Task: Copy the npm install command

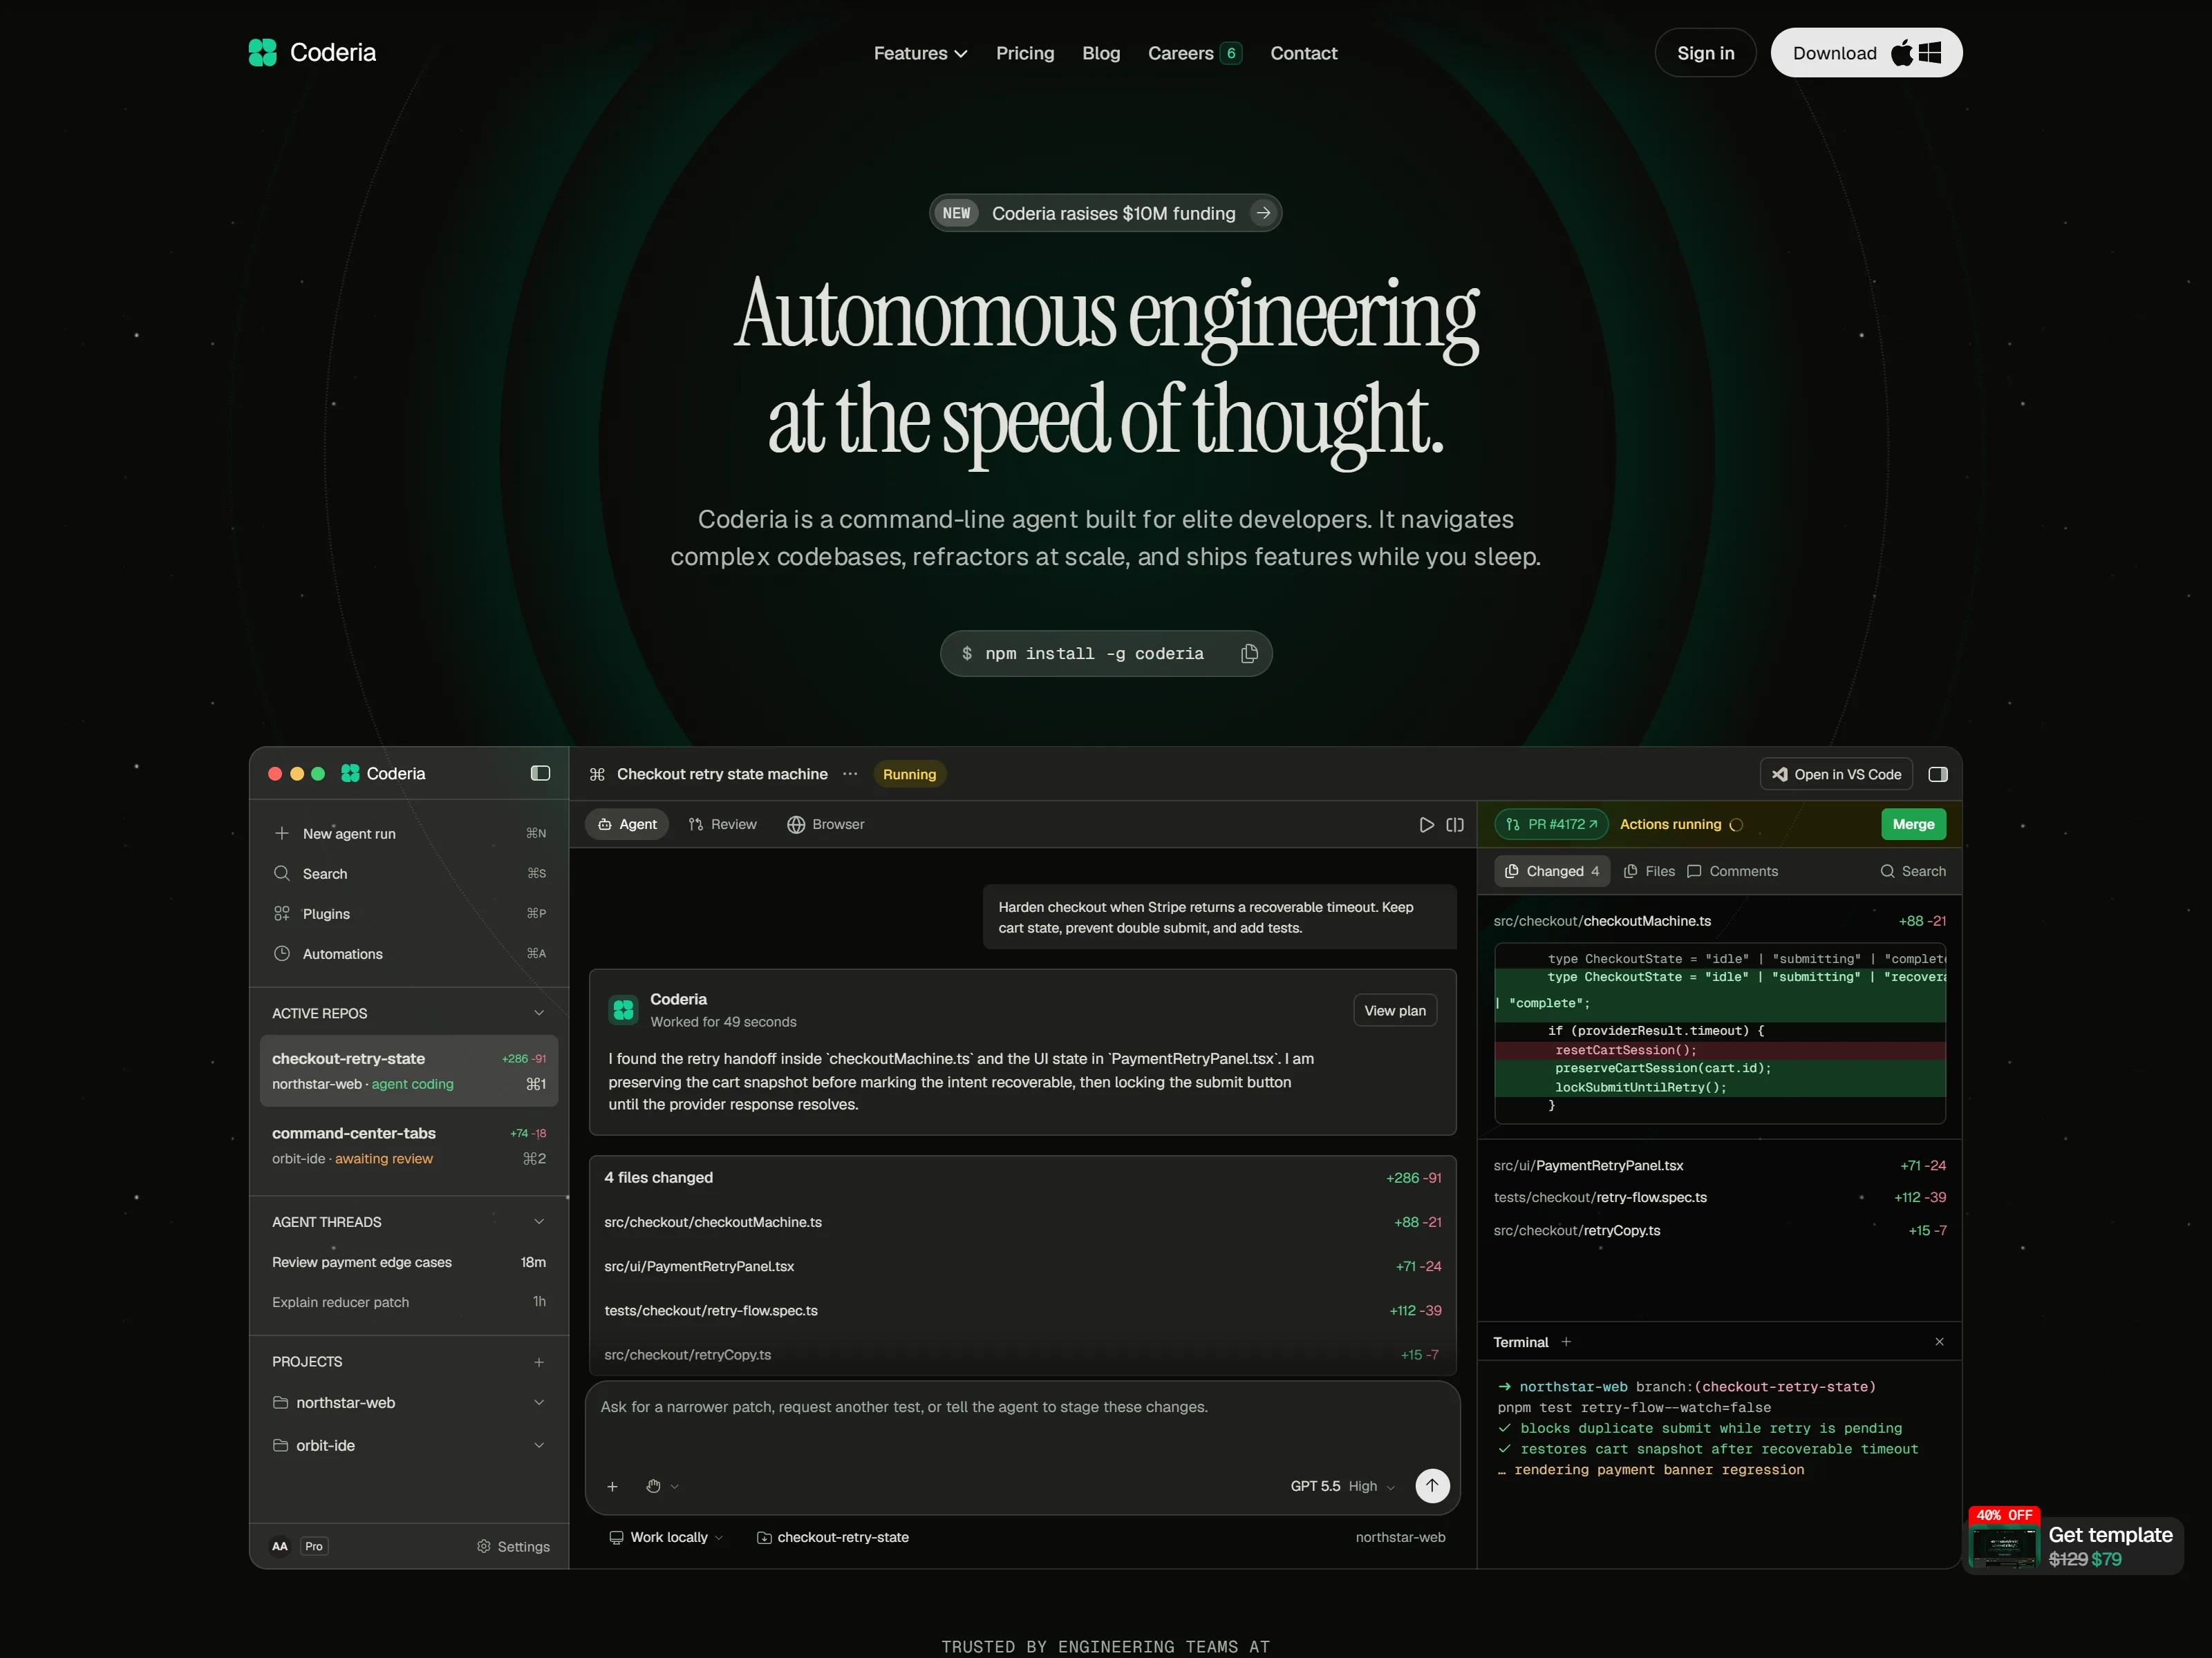Action: pos(1249,654)
